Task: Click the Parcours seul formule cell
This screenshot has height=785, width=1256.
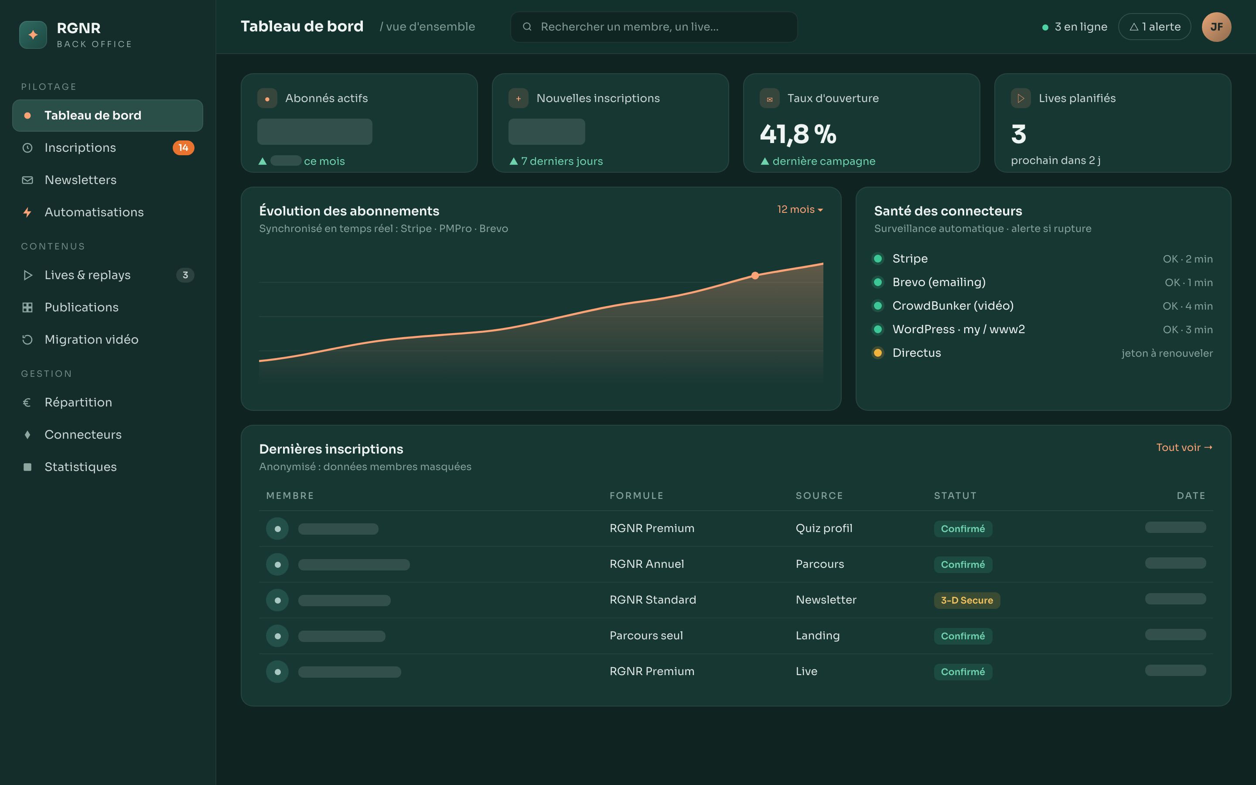Action: [646, 635]
